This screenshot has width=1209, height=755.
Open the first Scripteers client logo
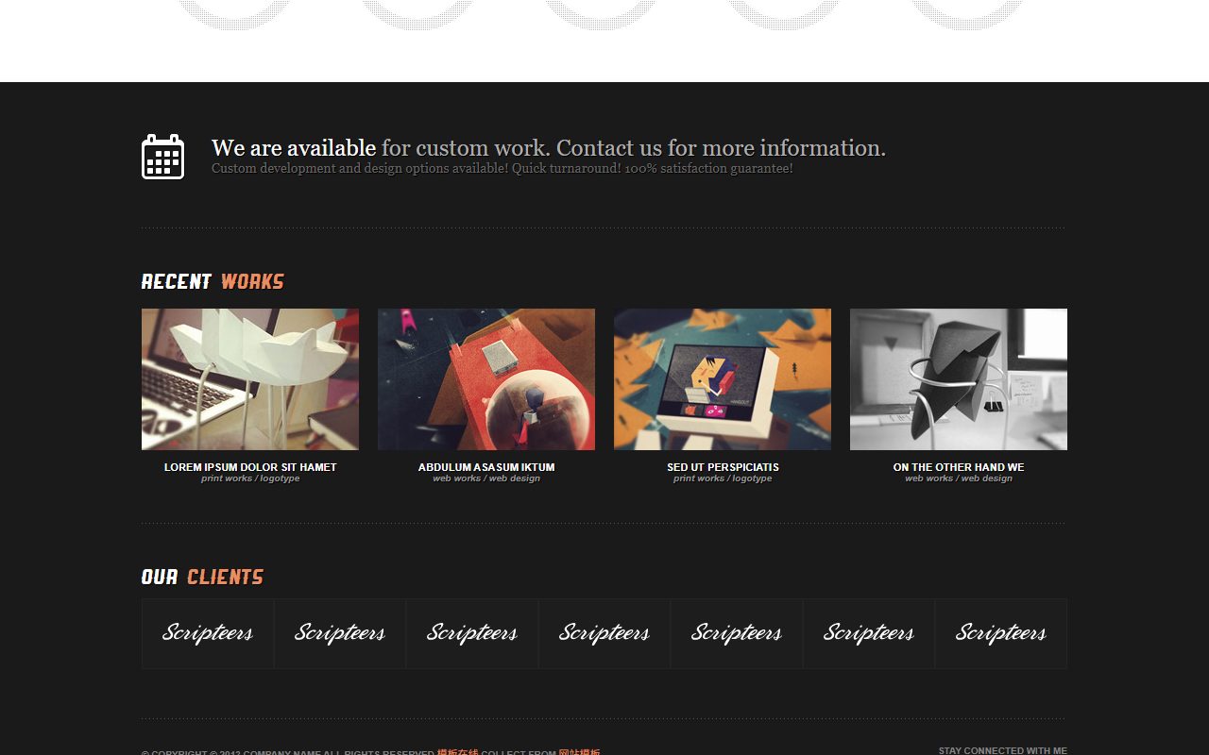click(x=208, y=633)
